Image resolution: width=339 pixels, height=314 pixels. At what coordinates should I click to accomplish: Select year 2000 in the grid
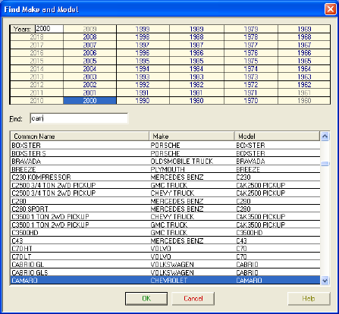pyautogui.click(x=89, y=101)
